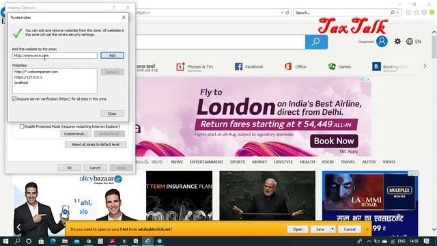
Task: Click the Apply button in Internet Options
Action: [121, 167]
